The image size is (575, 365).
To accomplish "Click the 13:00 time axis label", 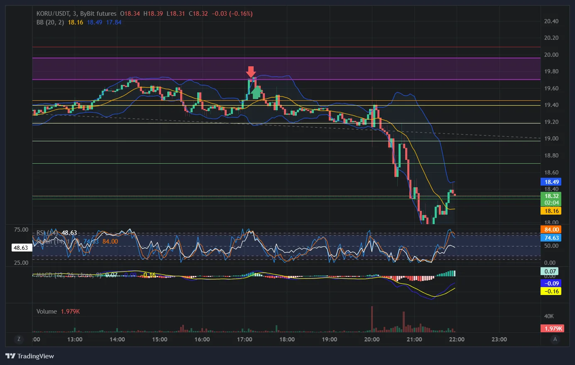I will coord(75,339).
